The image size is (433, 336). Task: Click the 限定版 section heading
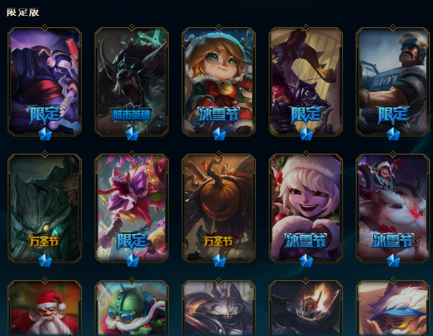tap(23, 12)
